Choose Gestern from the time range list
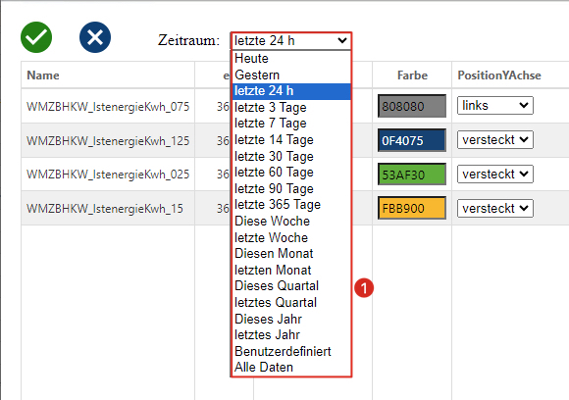569x400 pixels. pyautogui.click(x=291, y=75)
